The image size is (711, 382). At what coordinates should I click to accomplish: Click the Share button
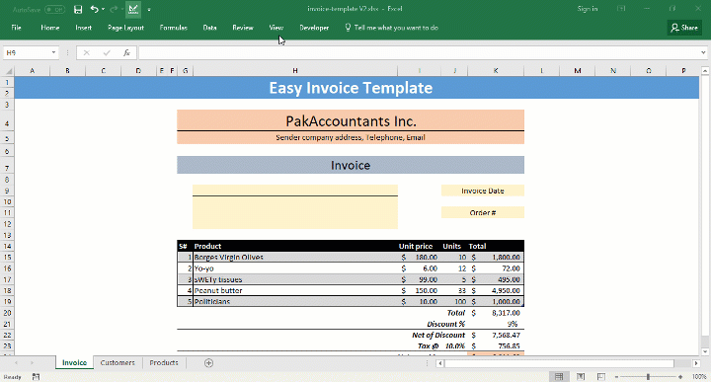684,28
